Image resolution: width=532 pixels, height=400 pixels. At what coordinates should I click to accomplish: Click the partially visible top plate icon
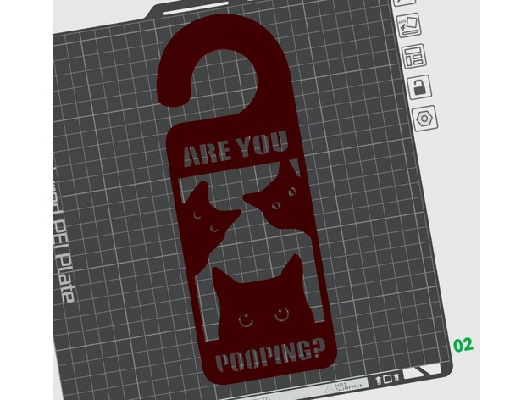[401, 3]
